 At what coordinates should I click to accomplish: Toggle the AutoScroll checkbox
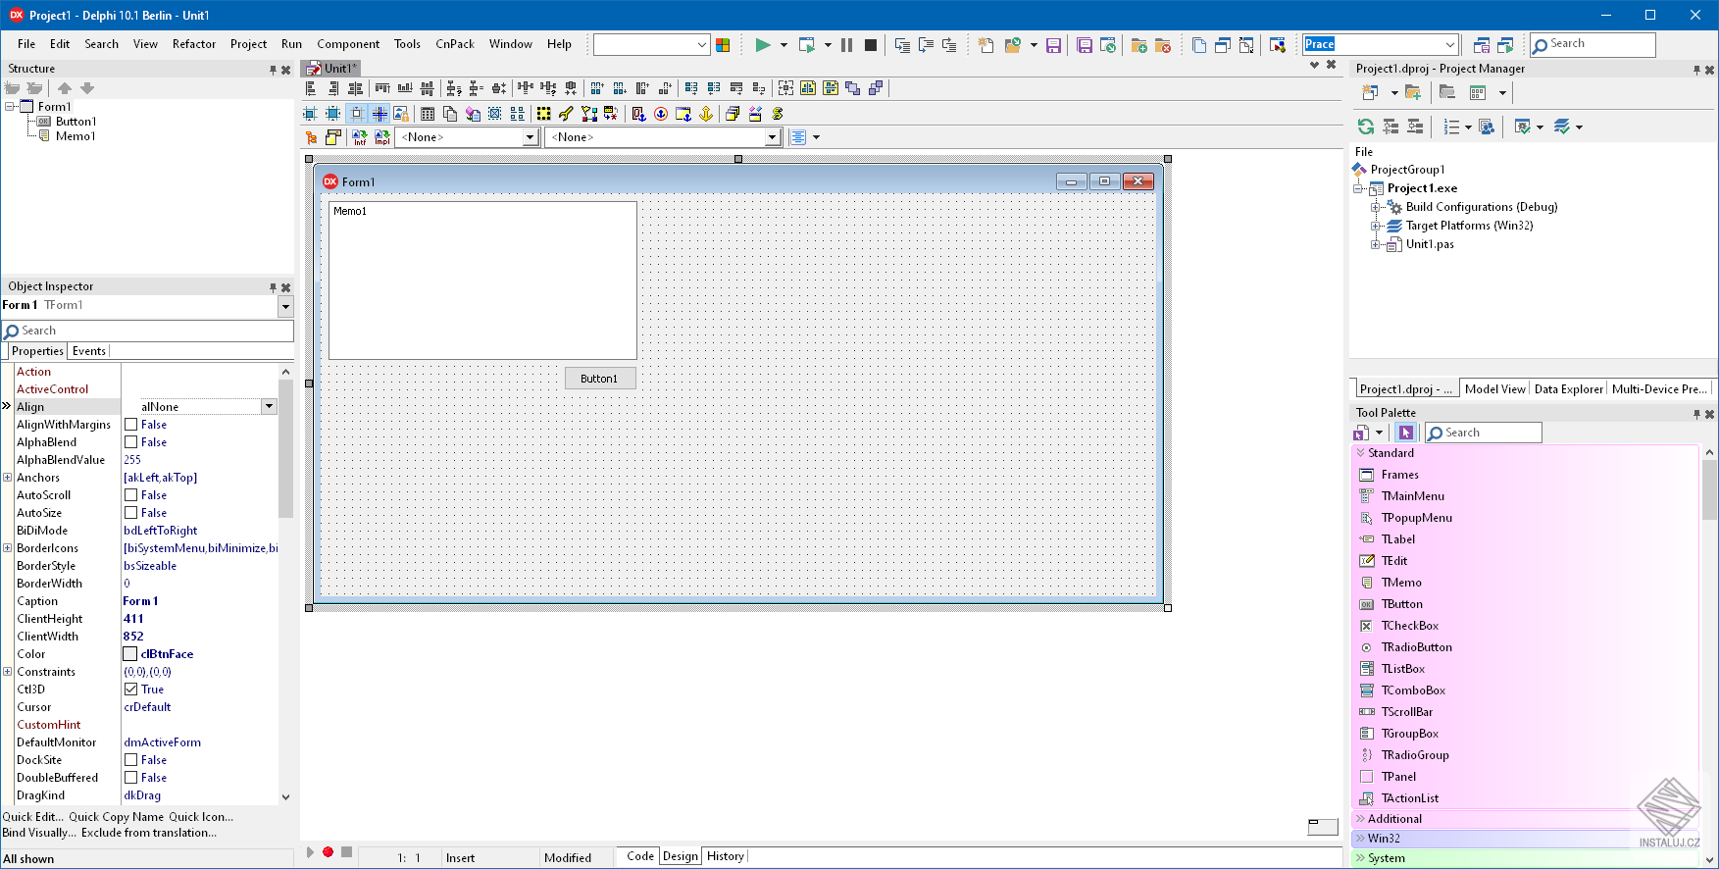tap(130, 495)
